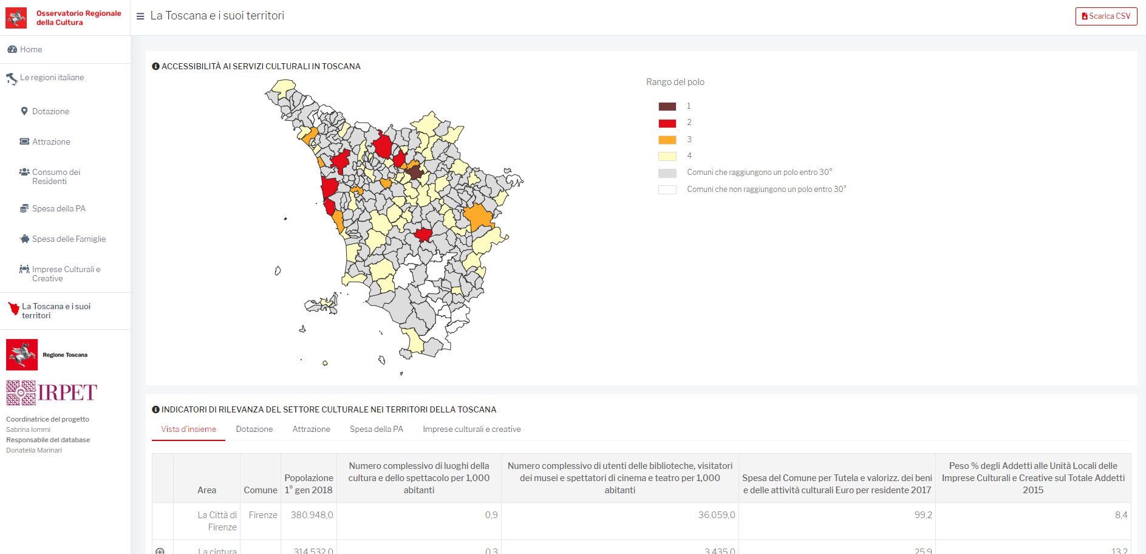
Task: Open Spesa della PA sidebar item
Action: [x=59, y=208]
